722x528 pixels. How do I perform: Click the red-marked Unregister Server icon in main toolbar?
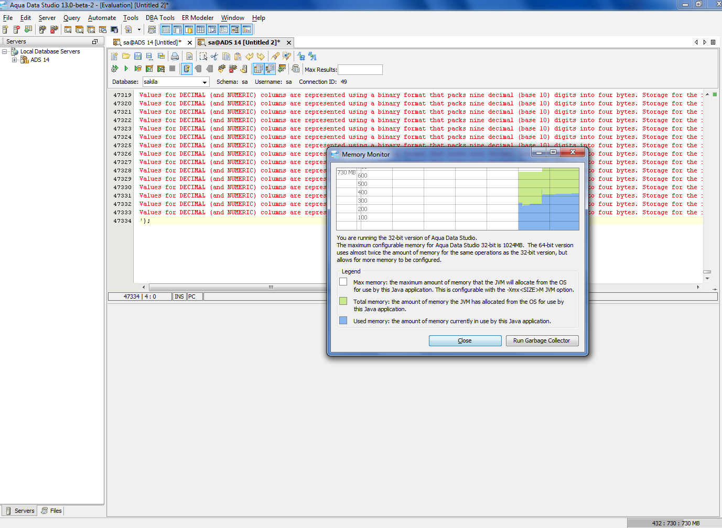click(x=17, y=30)
